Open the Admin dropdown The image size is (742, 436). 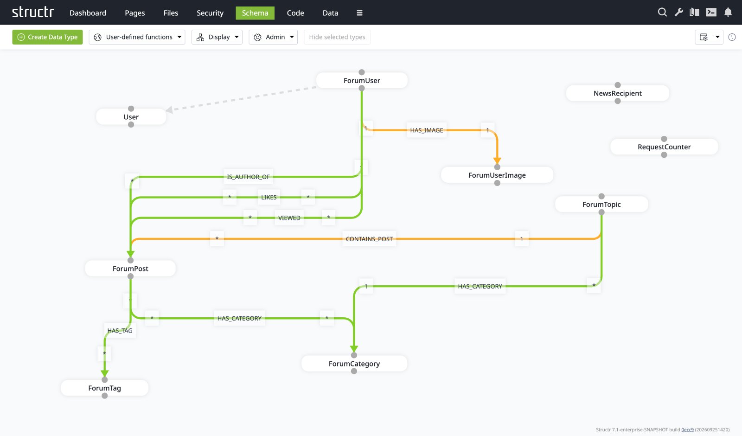(x=273, y=37)
